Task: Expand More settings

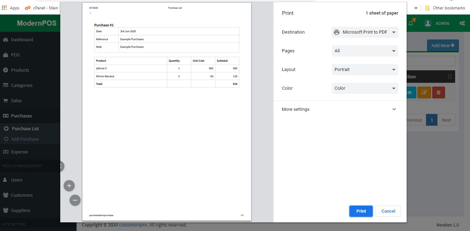Action: [x=340, y=109]
